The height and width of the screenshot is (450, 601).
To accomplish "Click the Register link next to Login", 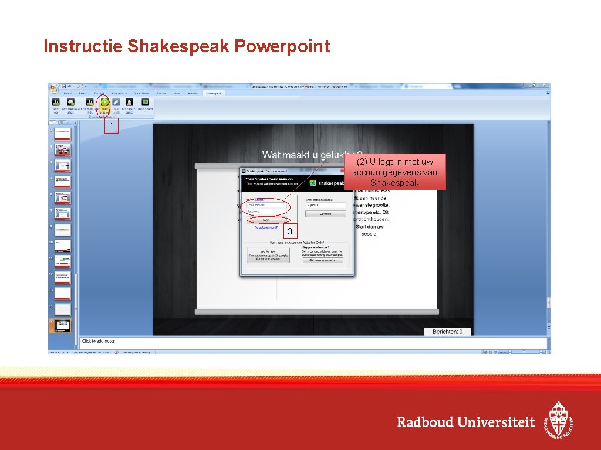I will 259,199.
